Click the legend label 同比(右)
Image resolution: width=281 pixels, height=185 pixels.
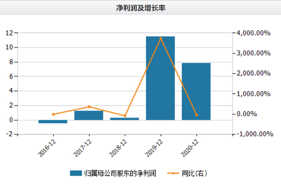point(194,173)
